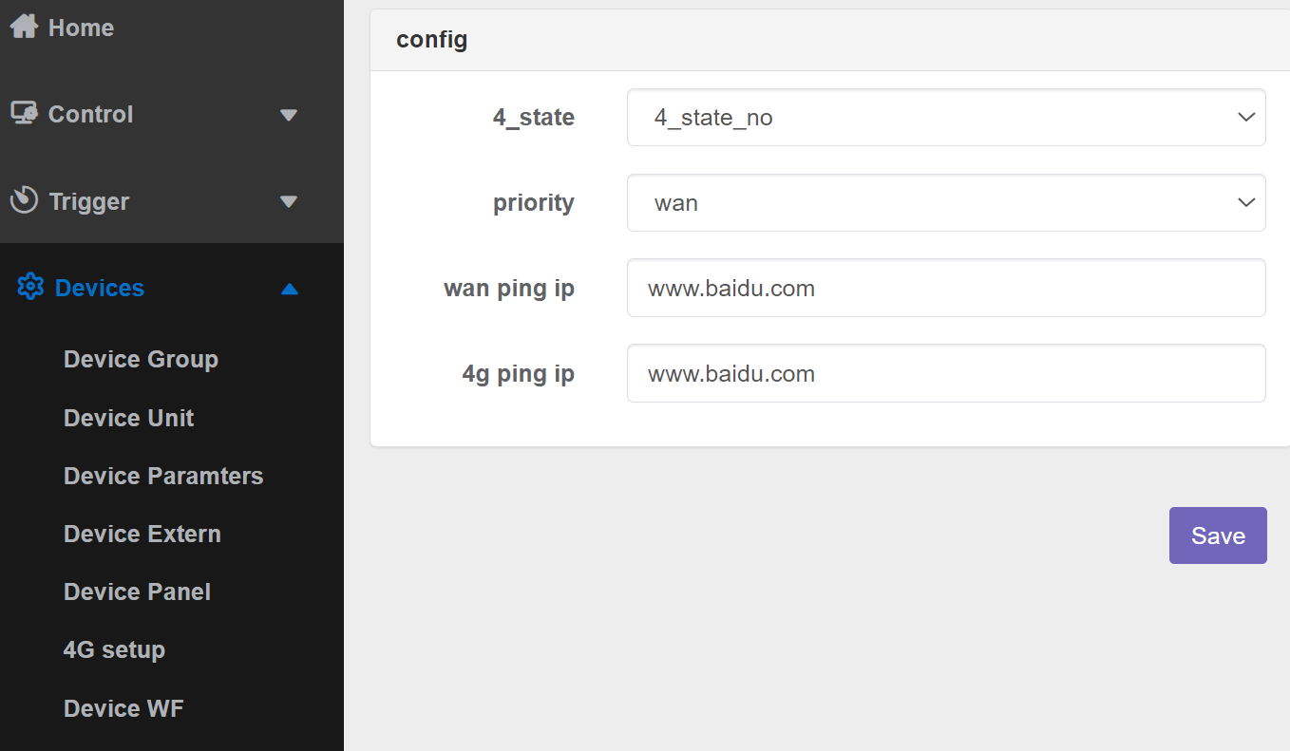The width and height of the screenshot is (1290, 751).
Task: Focus the 4g ping ip field
Action: 946,373
